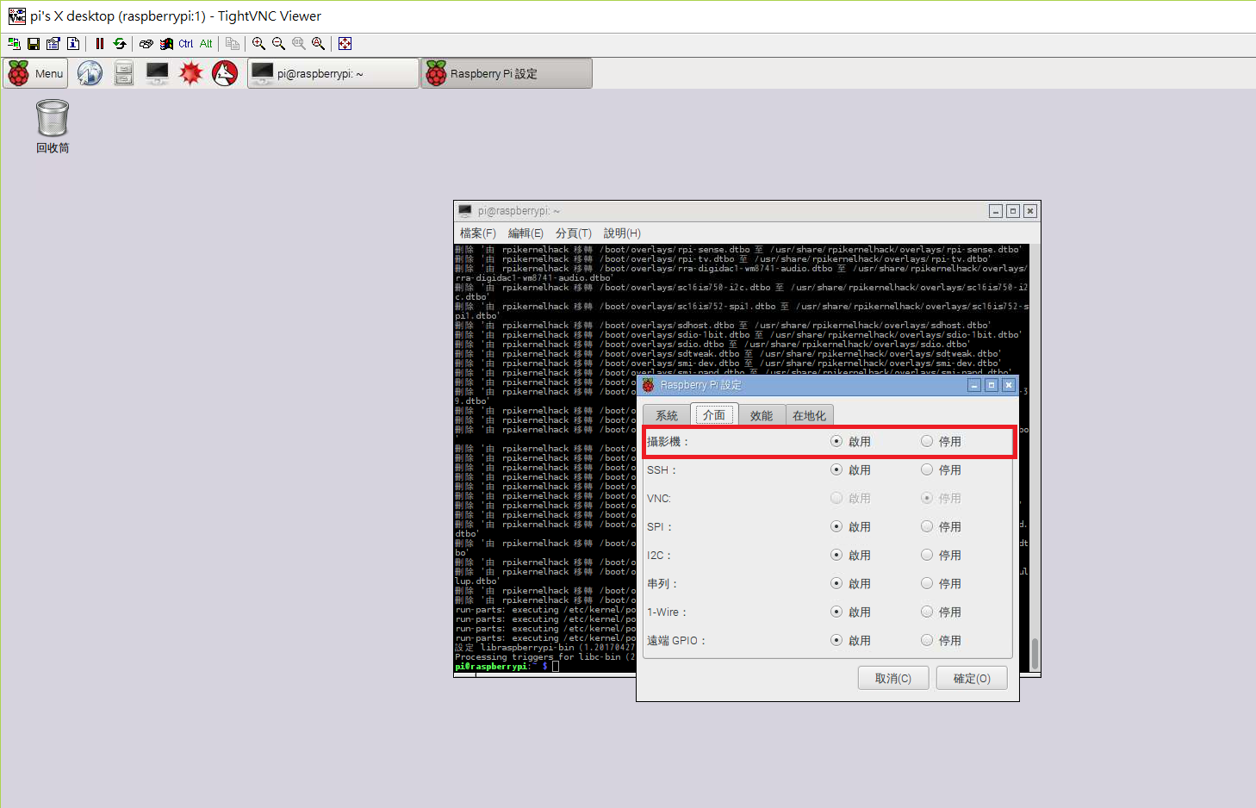Pause the VNC session
Image resolution: width=1256 pixels, height=808 pixels.
(x=100, y=44)
